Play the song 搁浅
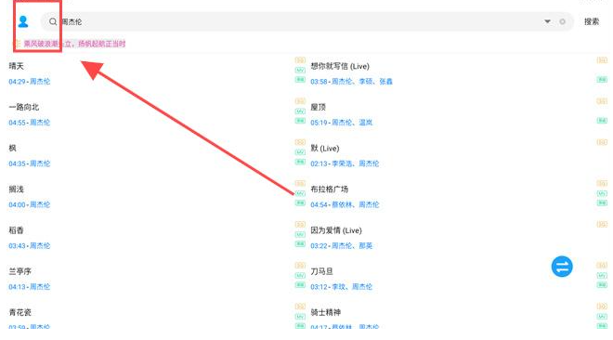The height and width of the screenshot is (340, 613). click(x=17, y=190)
